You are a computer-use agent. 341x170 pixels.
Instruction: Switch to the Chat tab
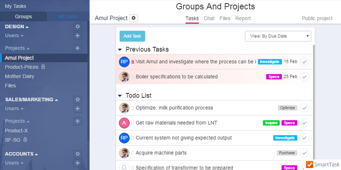[209, 18]
